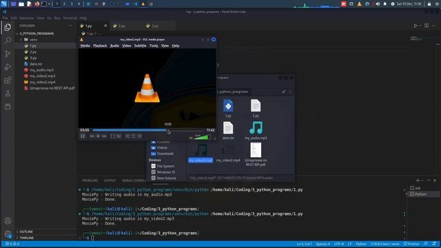Seek on the VLC playback progress bar

click(148, 130)
